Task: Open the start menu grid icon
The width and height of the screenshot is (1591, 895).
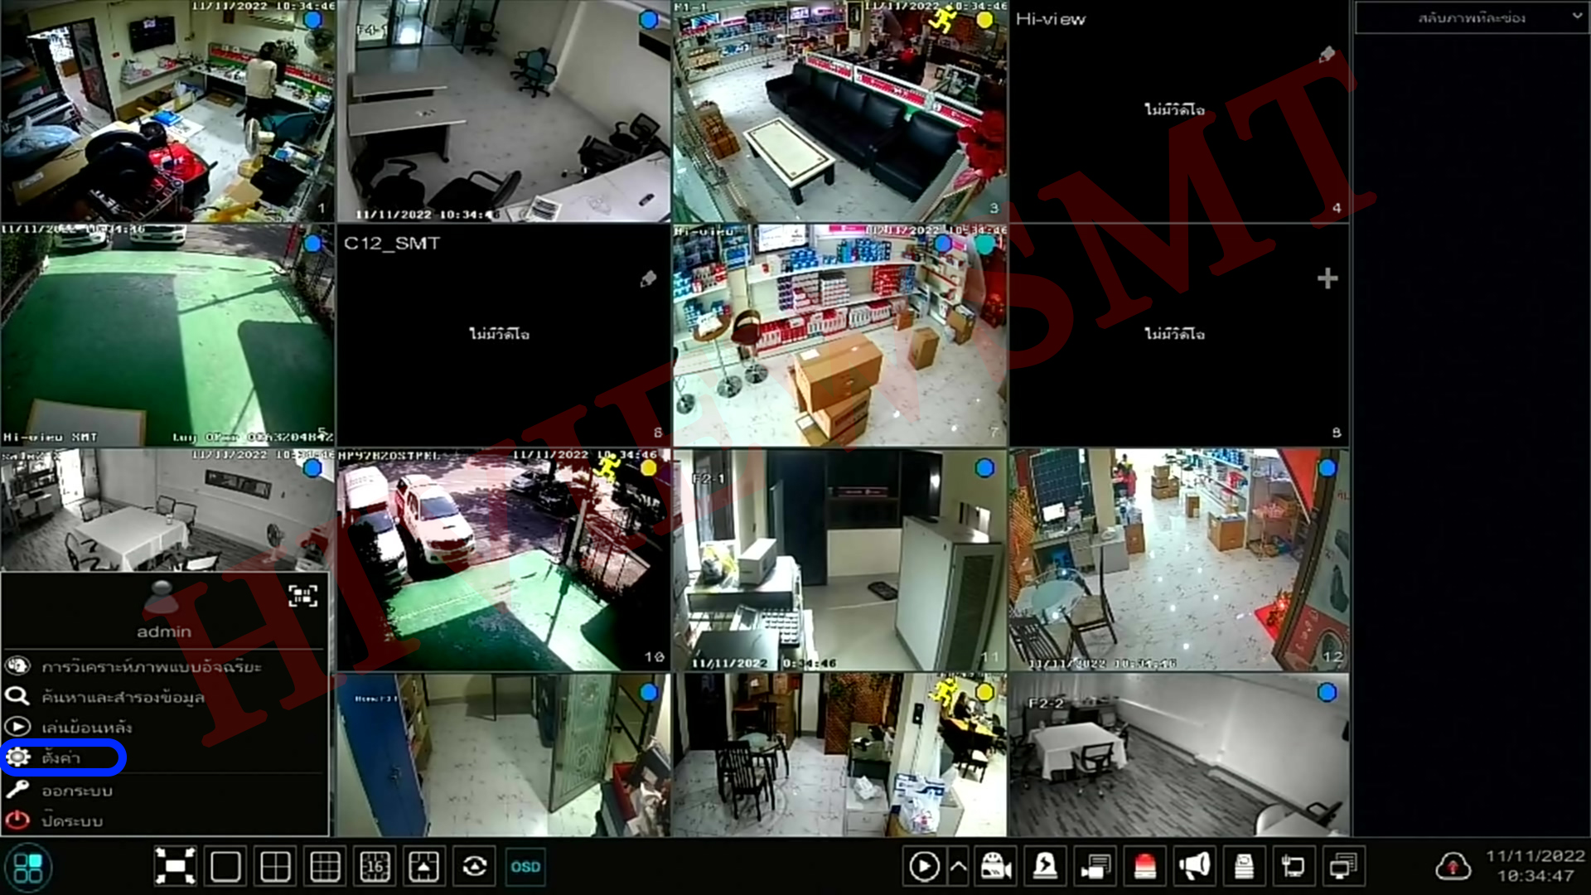Action: tap(28, 868)
